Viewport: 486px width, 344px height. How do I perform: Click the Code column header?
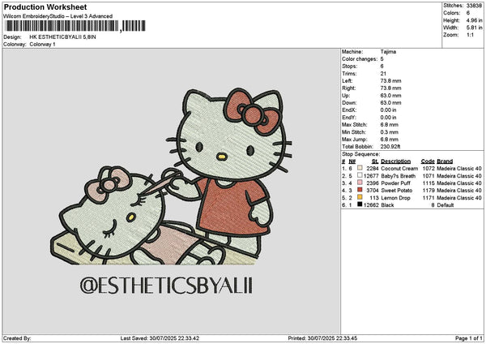[x=428, y=161]
